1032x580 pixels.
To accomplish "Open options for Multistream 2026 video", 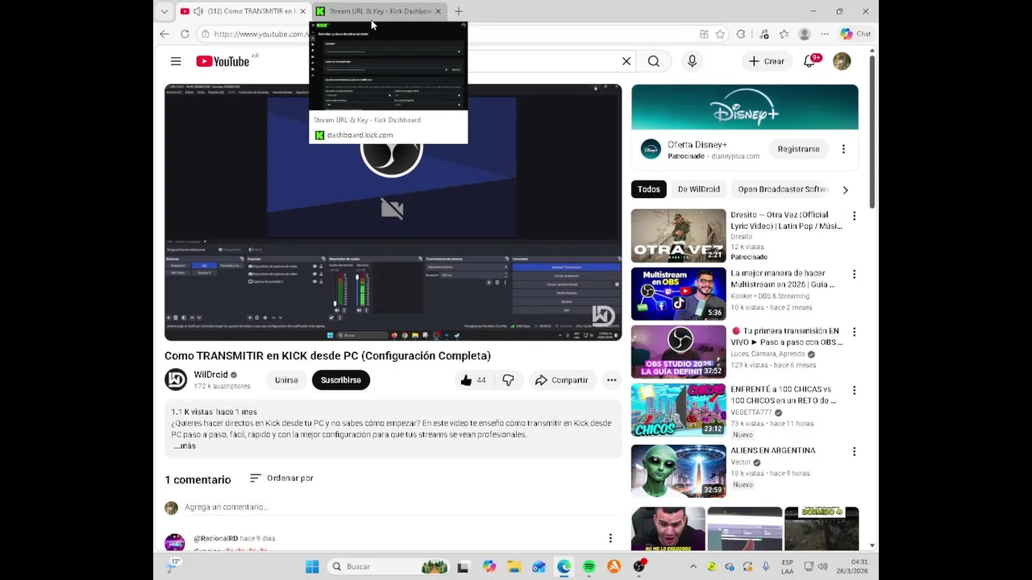I will tap(854, 274).
